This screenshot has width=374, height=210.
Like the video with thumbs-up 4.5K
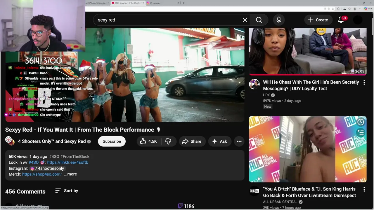pos(148,141)
